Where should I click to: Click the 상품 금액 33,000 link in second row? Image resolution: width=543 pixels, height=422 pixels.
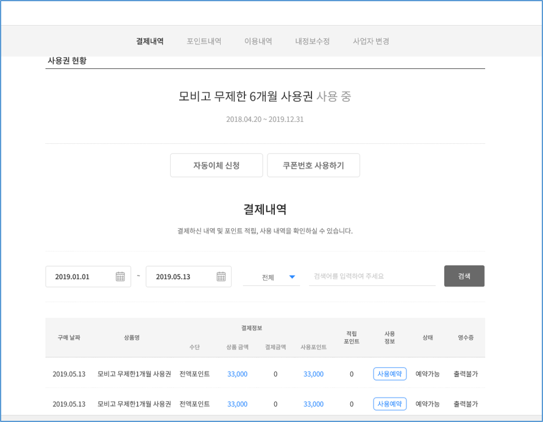(237, 404)
